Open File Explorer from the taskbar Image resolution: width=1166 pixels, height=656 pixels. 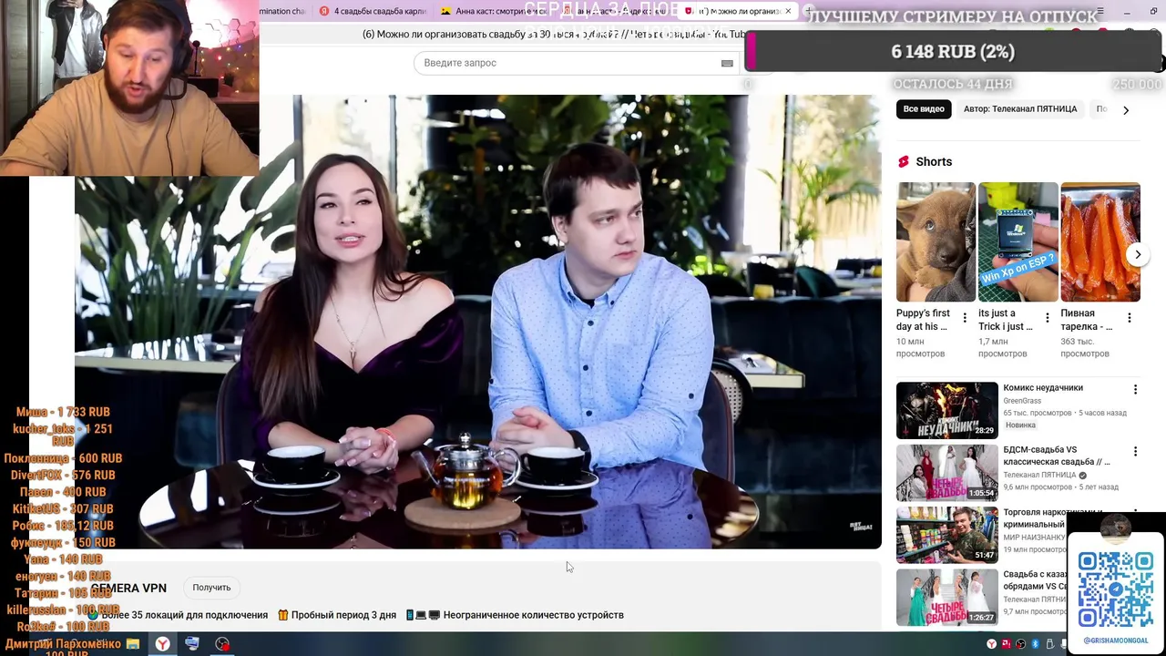[133, 644]
